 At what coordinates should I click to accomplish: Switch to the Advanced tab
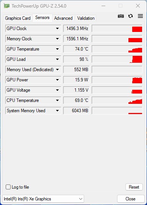point(63,18)
